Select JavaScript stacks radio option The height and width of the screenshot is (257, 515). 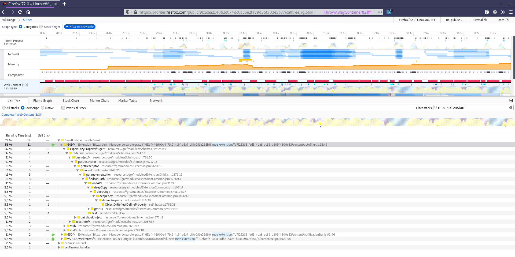click(x=23, y=108)
